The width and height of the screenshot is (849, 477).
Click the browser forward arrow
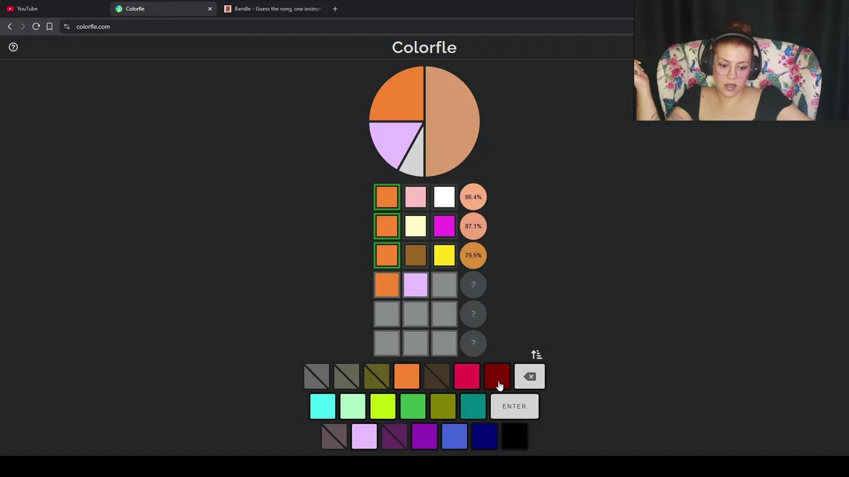(x=23, y=26)
